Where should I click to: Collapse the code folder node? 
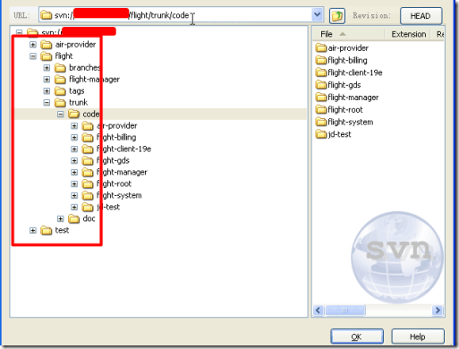tap(60, 114)
